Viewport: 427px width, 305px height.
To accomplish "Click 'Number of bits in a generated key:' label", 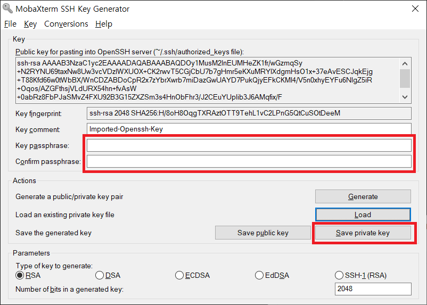I will (69, 289).
